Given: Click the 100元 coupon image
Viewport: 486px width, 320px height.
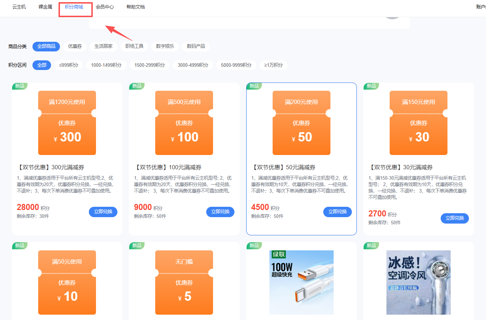Looking at the screenshot, I should coord(184,123).
